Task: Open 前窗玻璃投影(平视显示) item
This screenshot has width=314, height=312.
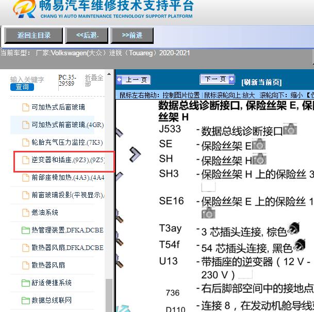Action: 68,195
